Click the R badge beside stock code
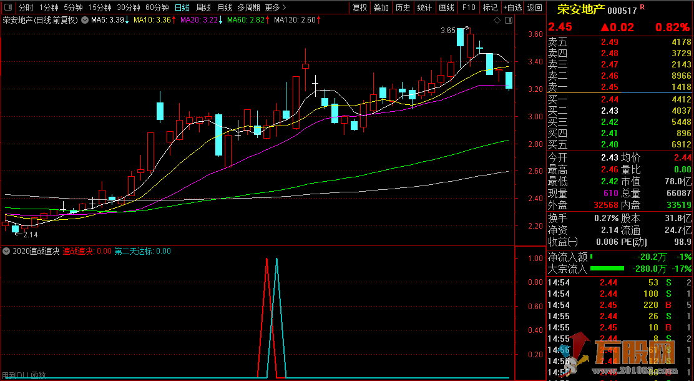Viewport: 694px width, 381px height. point(643,7)
